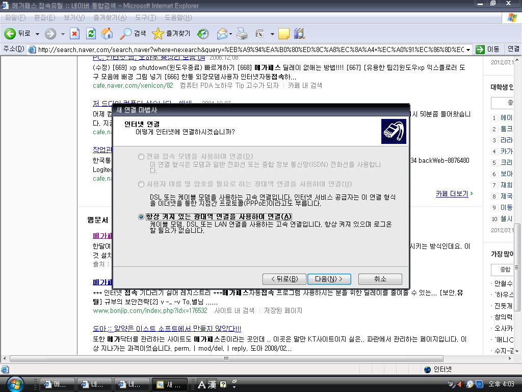Viewport: 522px width, 392px height.
Task: Click the Mail envelope icon
Action: [x=222, y=33]
